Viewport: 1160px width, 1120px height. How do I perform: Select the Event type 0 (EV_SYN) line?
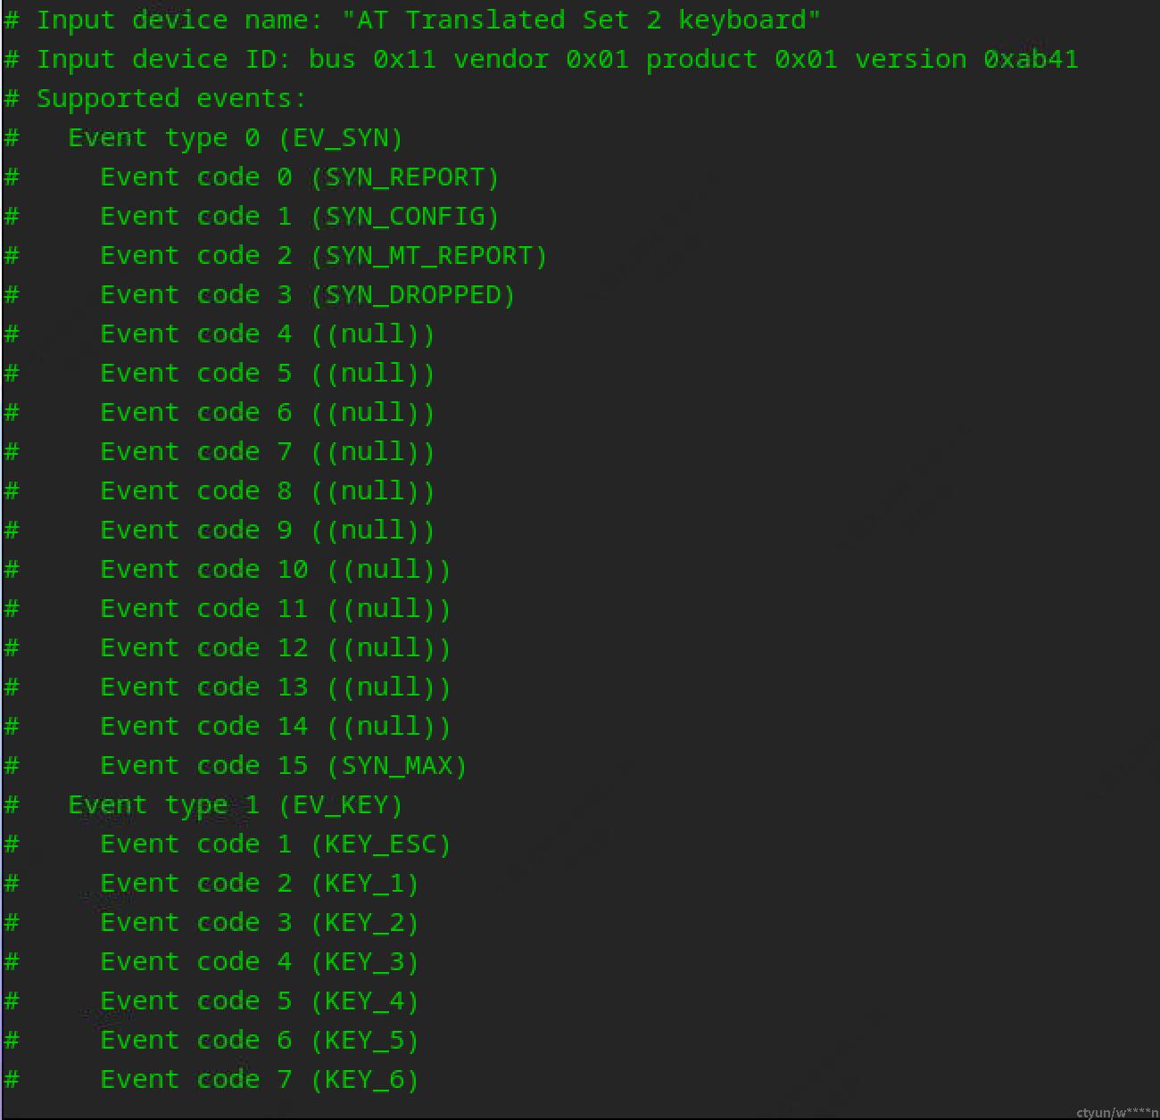click(203, 137)
